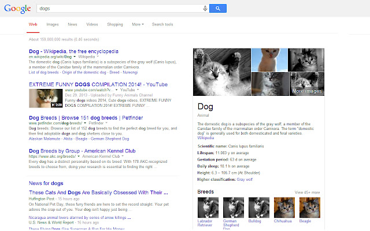370x231 pixels.
Task: Select the Web tab
Action: pyautogui.click(x=33, y=24)
